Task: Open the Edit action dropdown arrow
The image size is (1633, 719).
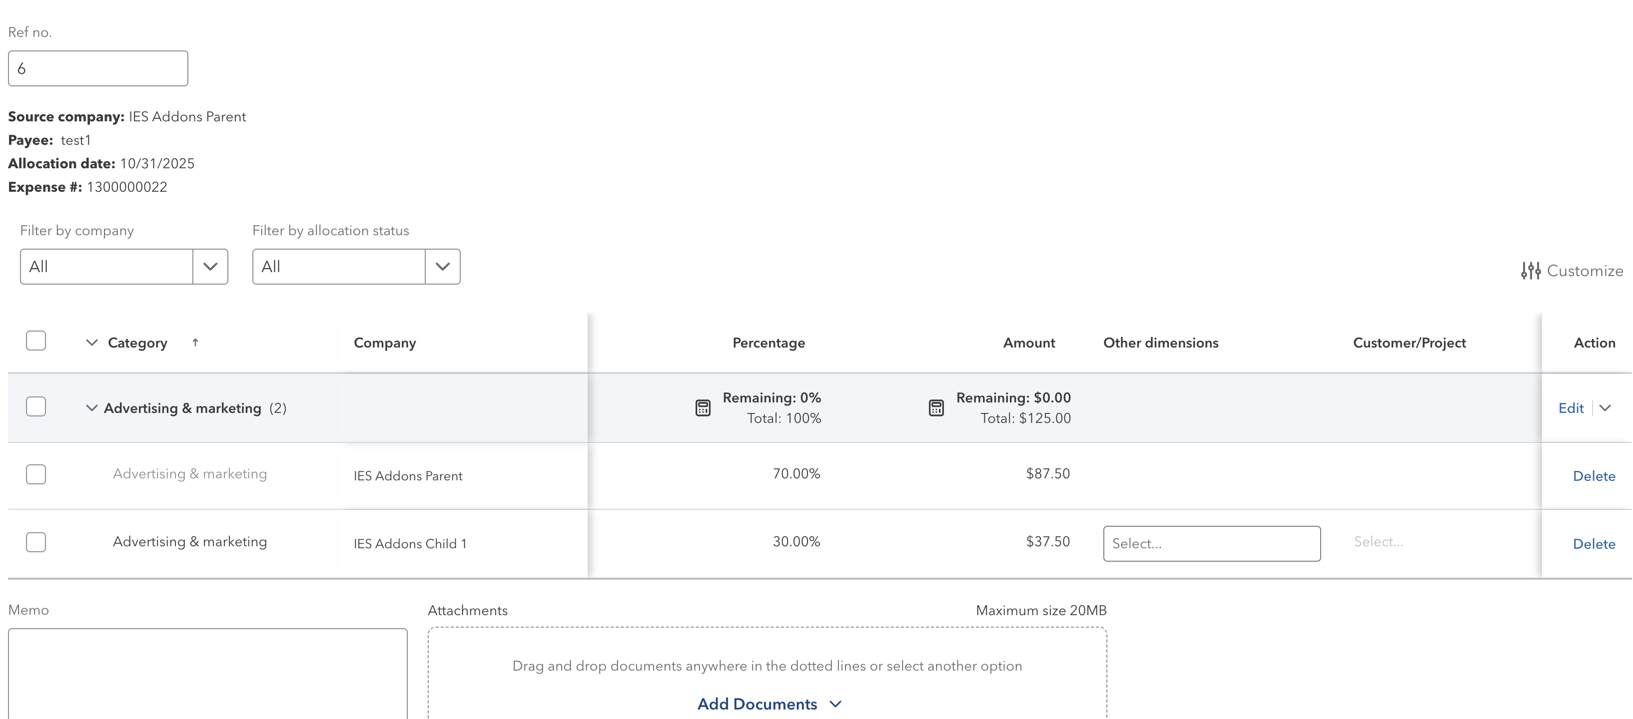Action: click(x=1605, y=408)
